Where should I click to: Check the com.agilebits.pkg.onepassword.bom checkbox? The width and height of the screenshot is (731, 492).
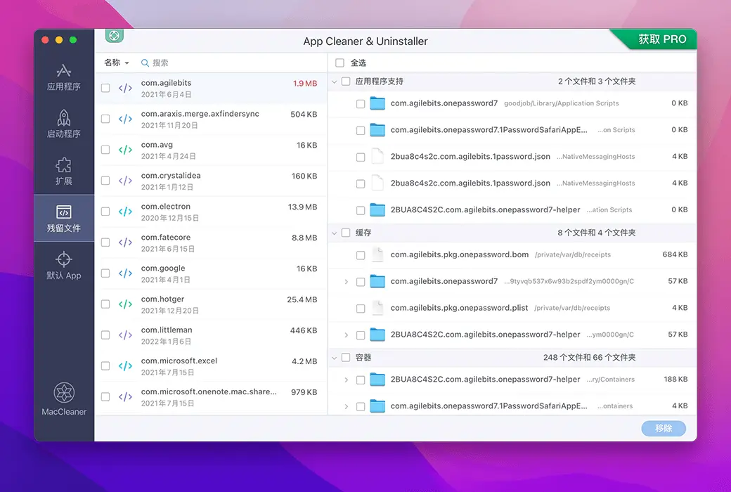361,255
